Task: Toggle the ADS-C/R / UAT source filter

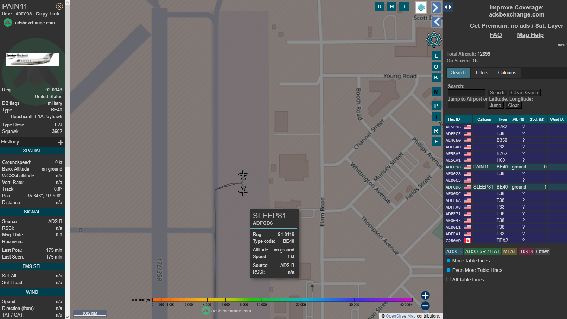Action: coord(482,251)
